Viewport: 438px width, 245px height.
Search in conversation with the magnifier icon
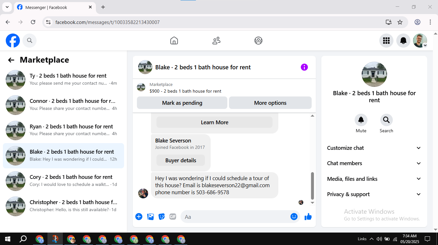(x=386, y=120)
